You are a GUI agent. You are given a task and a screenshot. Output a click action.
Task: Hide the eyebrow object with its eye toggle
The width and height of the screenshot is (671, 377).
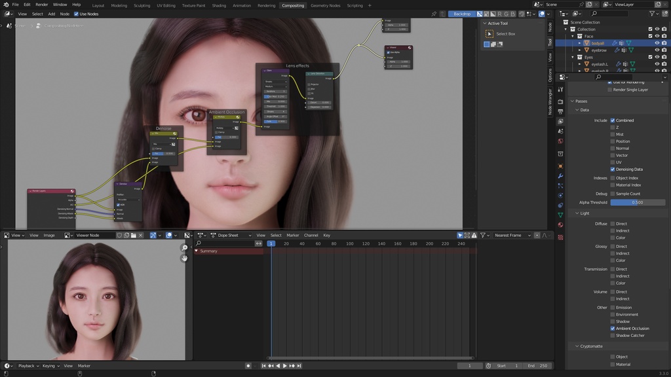tap(657, 50)
